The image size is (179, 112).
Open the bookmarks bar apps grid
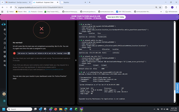[x=2, y=11]
